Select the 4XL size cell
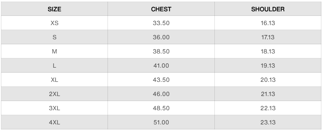Image resolution: width=323 pixels, height=131 pixels. click(x=54, y=122)
